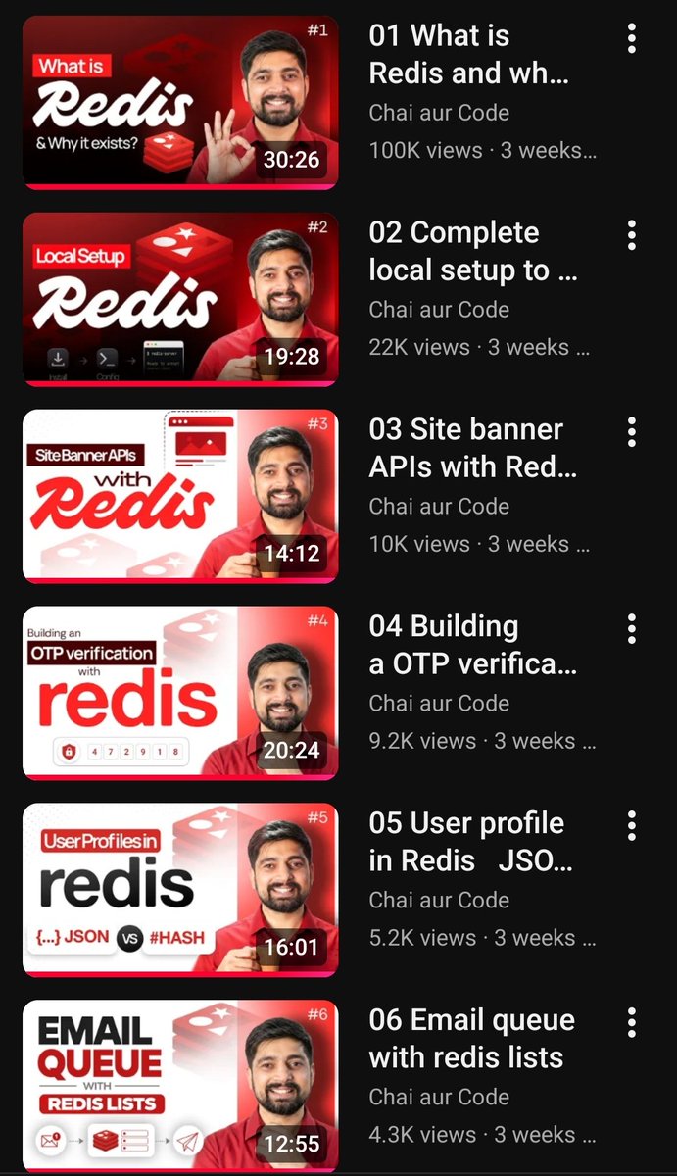Play the "User Profiles in redis" thumbnail
The height and width of the screenshot is (1176, 677).
pyautogui.click(x=180, y=890)
